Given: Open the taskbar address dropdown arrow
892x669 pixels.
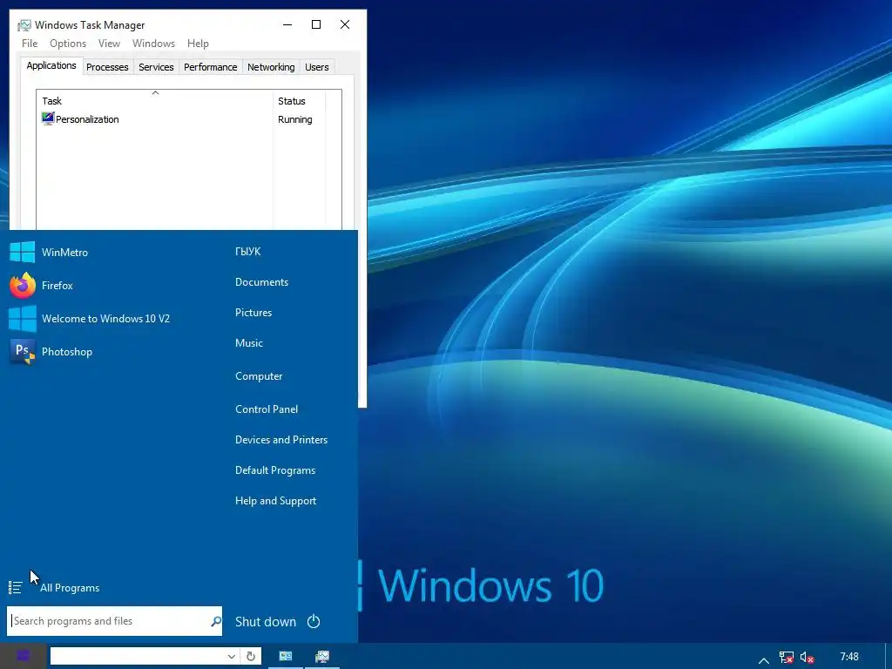Looking at the screenshot, I should (232, 656).
